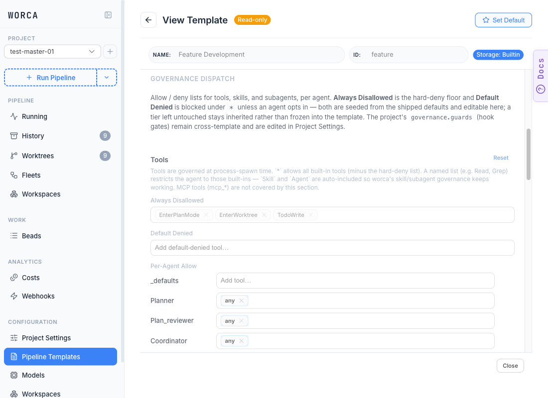Click the Set Default button

(x=503, y=20)
